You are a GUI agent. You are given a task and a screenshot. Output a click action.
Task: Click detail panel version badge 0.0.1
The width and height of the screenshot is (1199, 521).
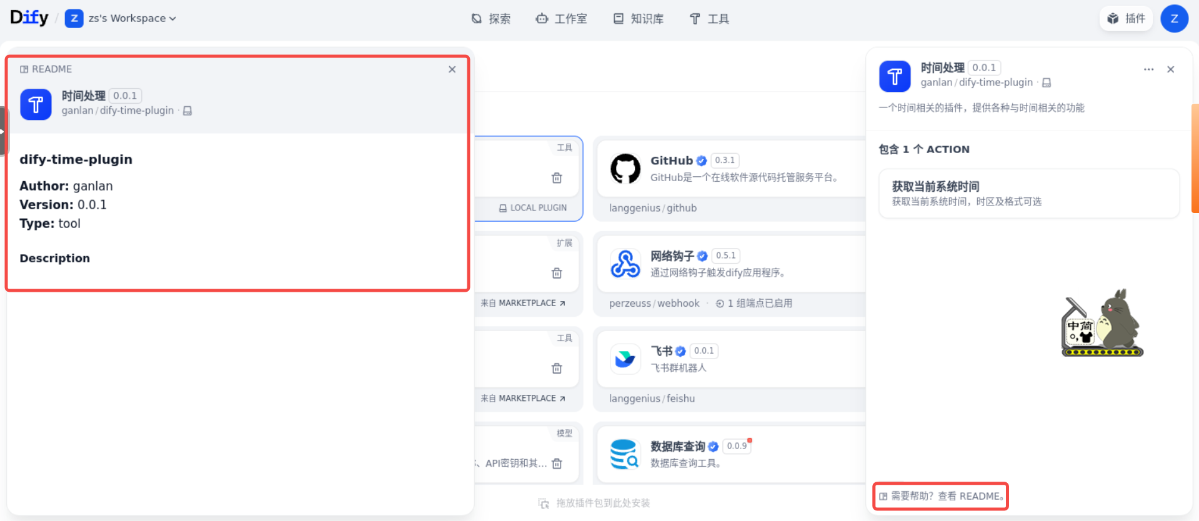coord(984,67)
